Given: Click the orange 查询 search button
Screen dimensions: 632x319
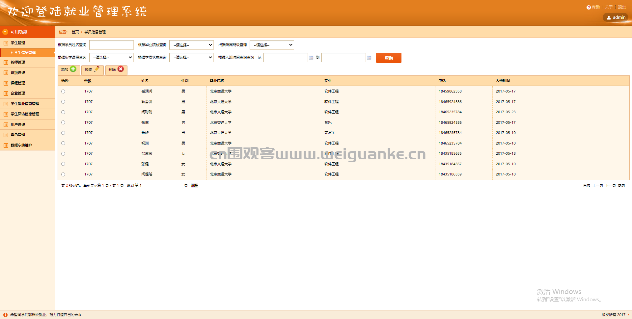Looking at the screenshot, I should 389,58.
